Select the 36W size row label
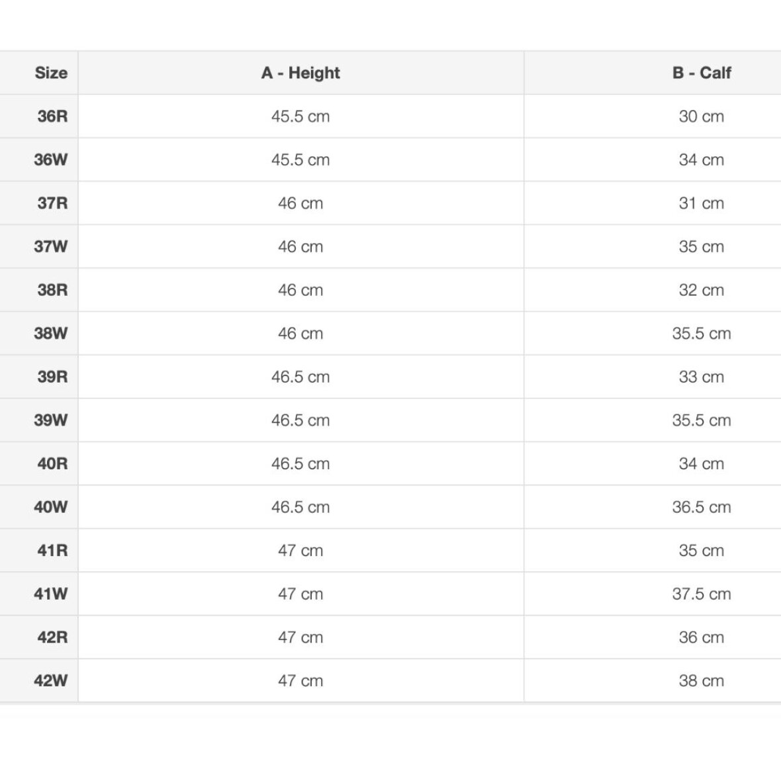Screen dimensions: 781x781 pyautogui.click(x=51, y=160)
